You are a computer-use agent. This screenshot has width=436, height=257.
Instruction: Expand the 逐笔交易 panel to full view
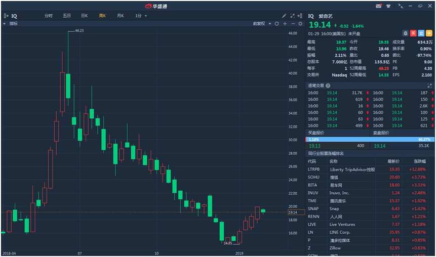[430, 85]
